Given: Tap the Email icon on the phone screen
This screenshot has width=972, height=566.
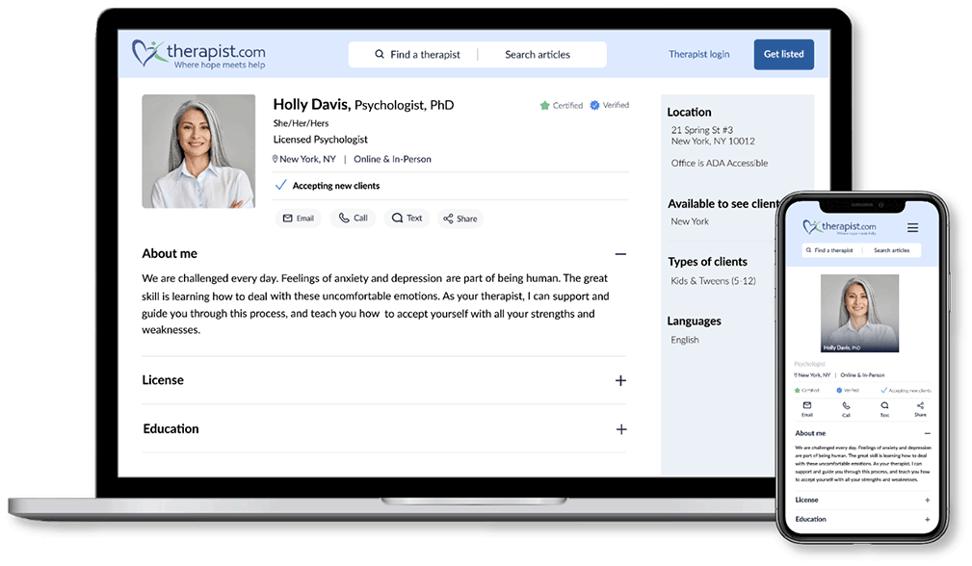Looking at the screenshot, I should 807,408.
